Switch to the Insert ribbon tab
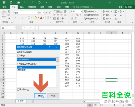Image resolution: width=135 pixels, height=107 pixels. click(22, 7)
